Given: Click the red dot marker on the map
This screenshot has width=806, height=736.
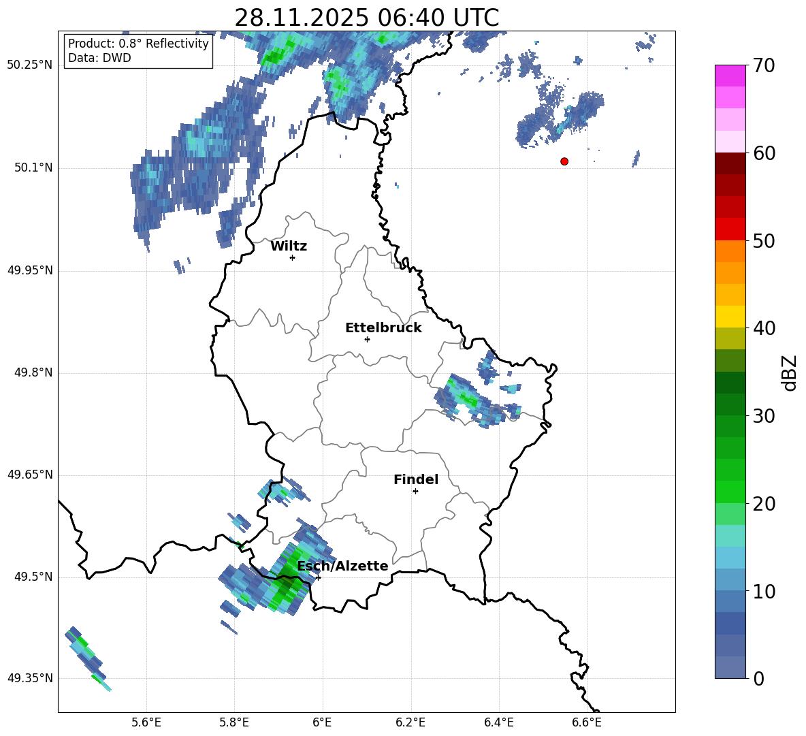Looking at the screenshot, I should (564, 161).
